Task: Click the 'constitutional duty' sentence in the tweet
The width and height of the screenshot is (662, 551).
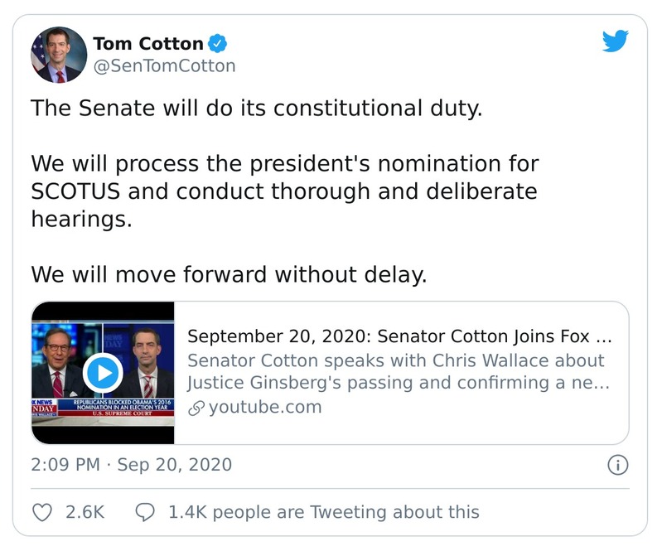Action: 256,109
